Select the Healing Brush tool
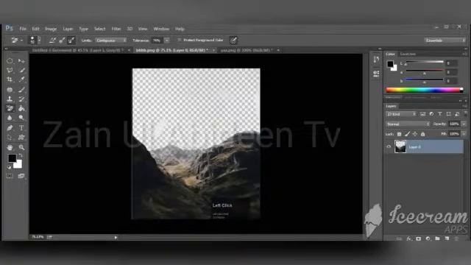The height and width of the screenshot is (265, 471). tap(10, 90)
